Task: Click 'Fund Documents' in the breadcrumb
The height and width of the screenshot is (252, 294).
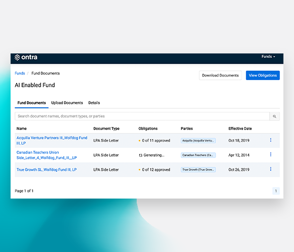Action: click(46, 74)
